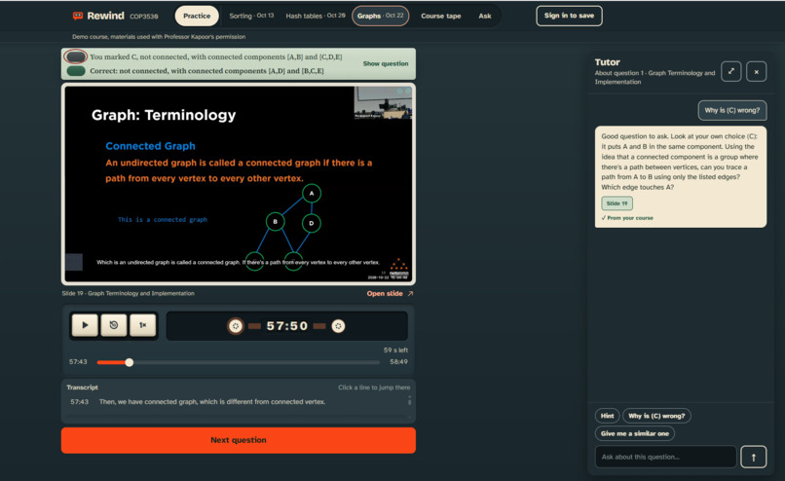Click the 58:49 end time
This screenshot has height=481, width=785.
[398, 362]
